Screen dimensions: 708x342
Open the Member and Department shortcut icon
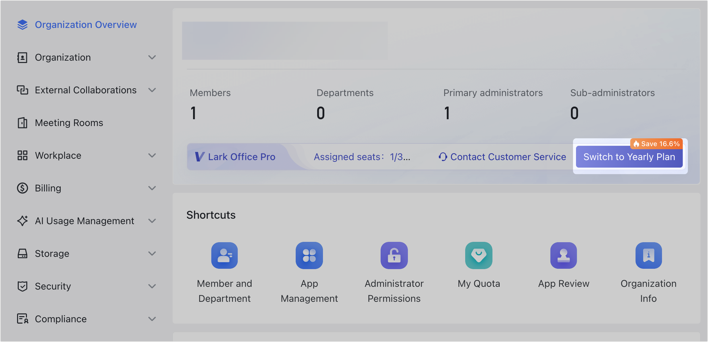(224, 255)
